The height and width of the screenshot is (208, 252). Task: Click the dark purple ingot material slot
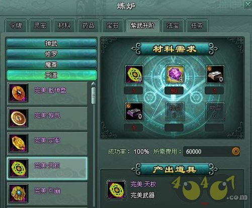pyautogui.click(x=134, y=112)
